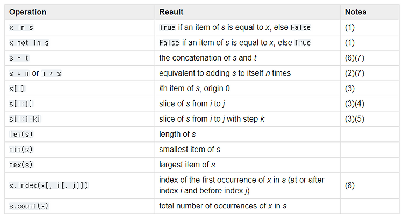Open note (6)(7) for concatenation
403x216 pixels.
(x=355, y=58)
